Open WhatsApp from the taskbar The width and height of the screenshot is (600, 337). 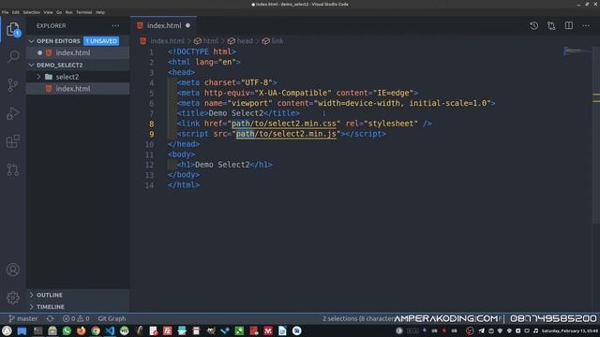pyautogui.click(x=67, y=330)
